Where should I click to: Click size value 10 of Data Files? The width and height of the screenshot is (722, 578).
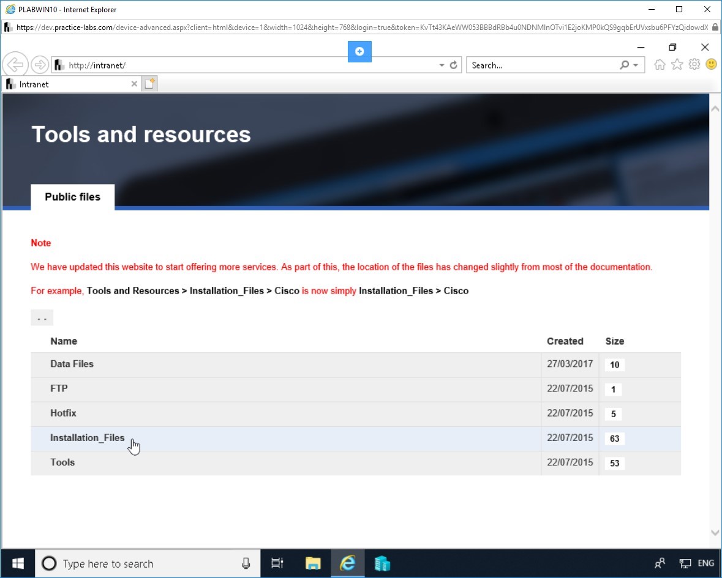point(615,365)
